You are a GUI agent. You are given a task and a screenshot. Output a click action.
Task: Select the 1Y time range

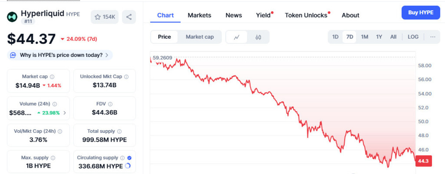pyautogui.click(x=379, y=37)
